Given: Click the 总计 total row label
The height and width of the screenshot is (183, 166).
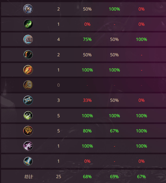Looking at the screenshot, I should point(29,177).
